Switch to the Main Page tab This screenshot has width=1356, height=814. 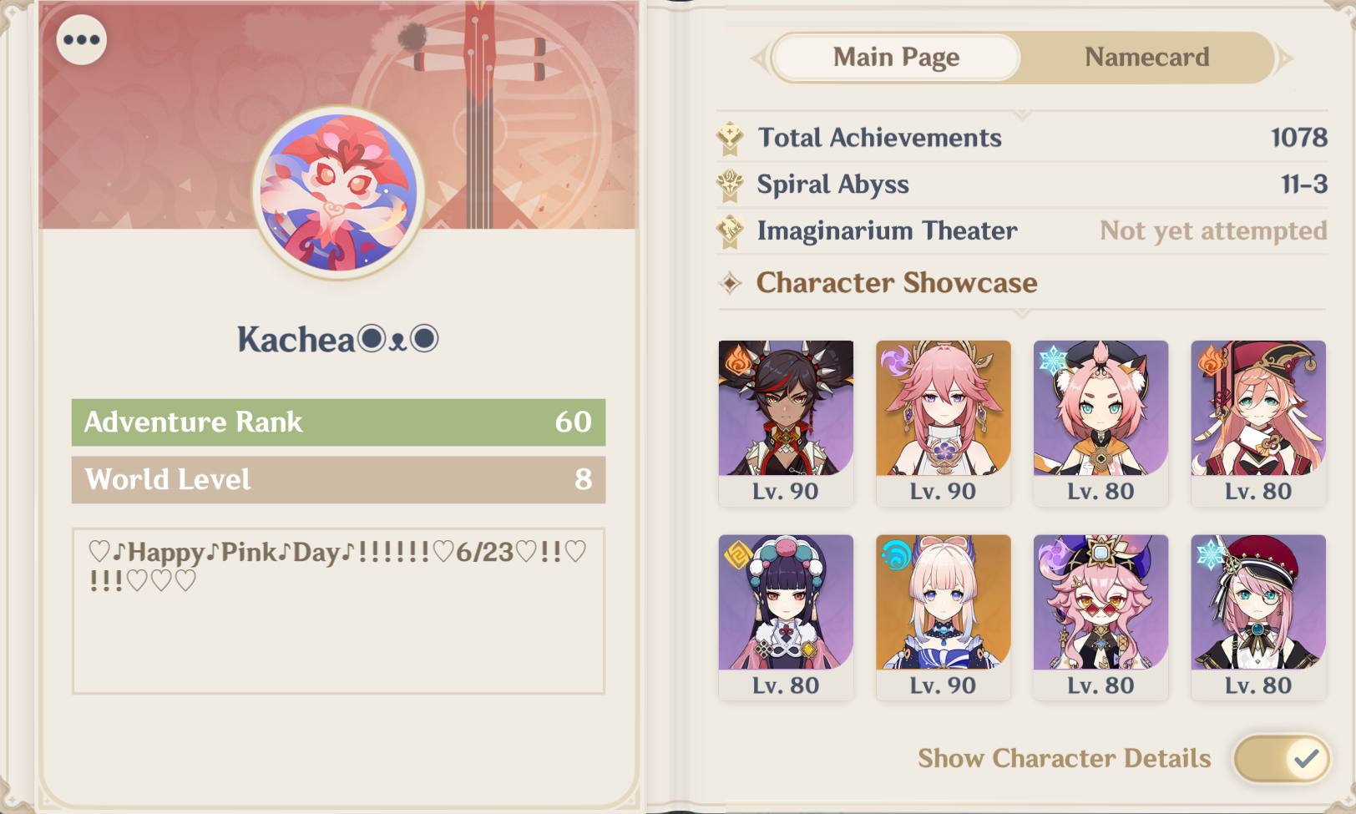[897, 57]
